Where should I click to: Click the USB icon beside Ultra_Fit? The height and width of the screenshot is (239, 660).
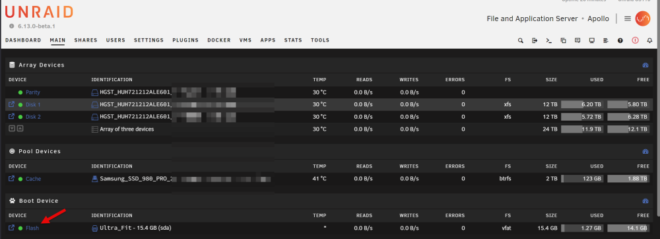click(94, 228)
